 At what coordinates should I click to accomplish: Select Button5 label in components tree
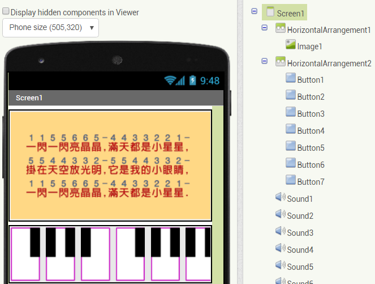pyautogui.click(x=311, y=148)
